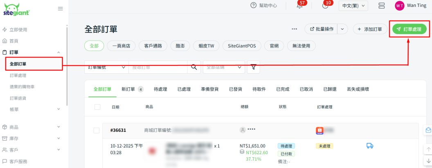Image resolution: width=432 pixels, height=168 pixels.
Task: Click the three-dots more options icon
Action: pyautogui.click(x=294, y=29)
